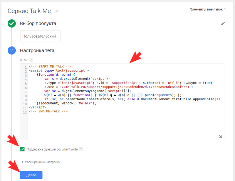Toggle Поддержка функции document.write checkbox
Screen dimensions: 235x181
[22, 149]
